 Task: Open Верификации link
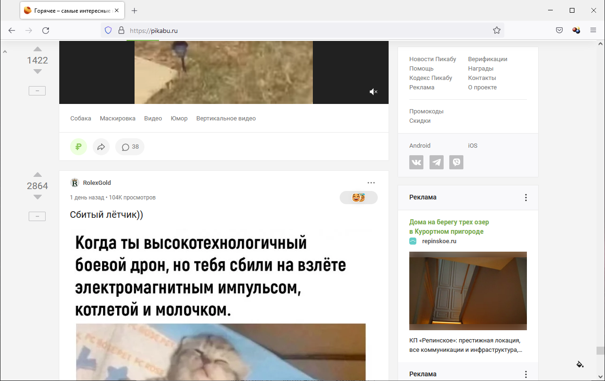point(488,59)
